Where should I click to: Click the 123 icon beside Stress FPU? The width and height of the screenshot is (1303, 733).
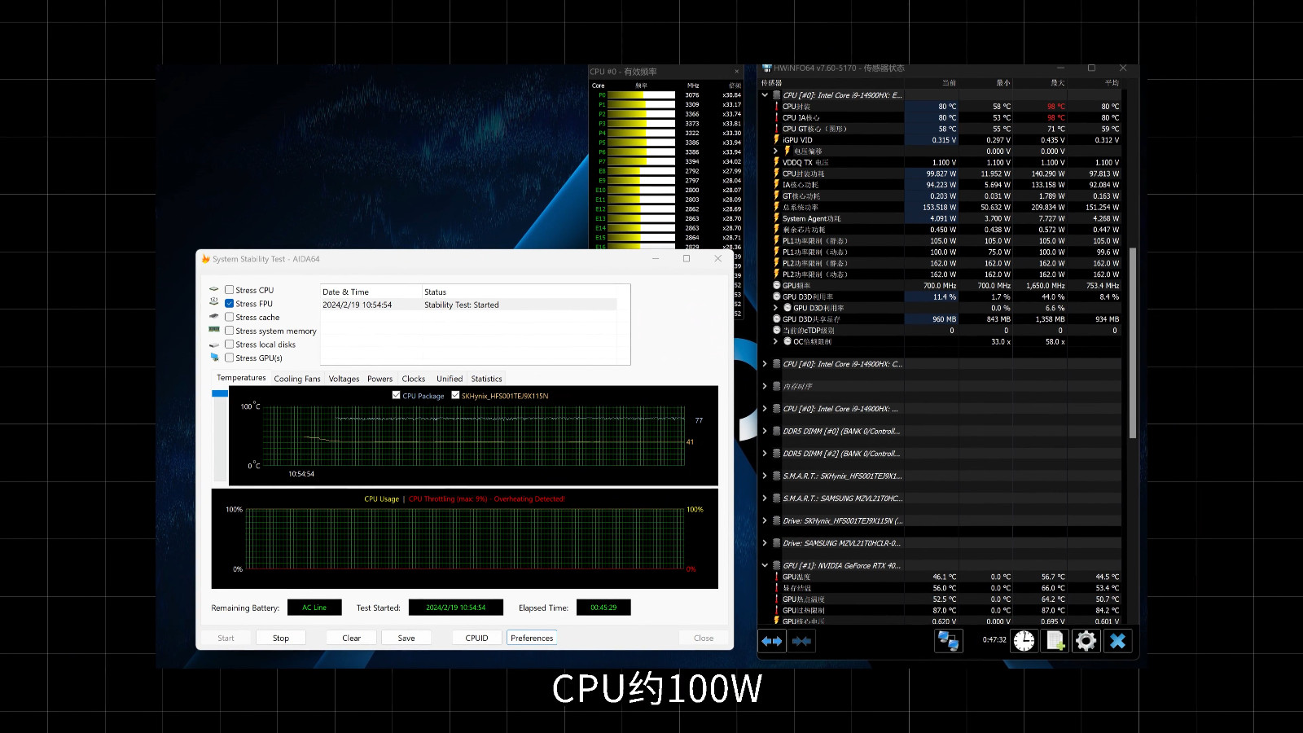214,303
